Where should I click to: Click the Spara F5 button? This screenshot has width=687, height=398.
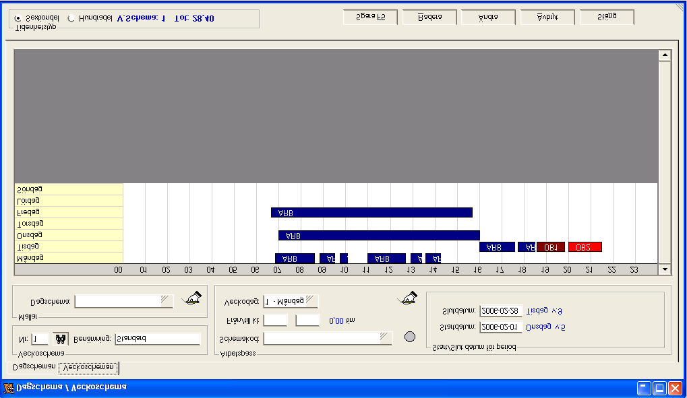pos(370,17)
